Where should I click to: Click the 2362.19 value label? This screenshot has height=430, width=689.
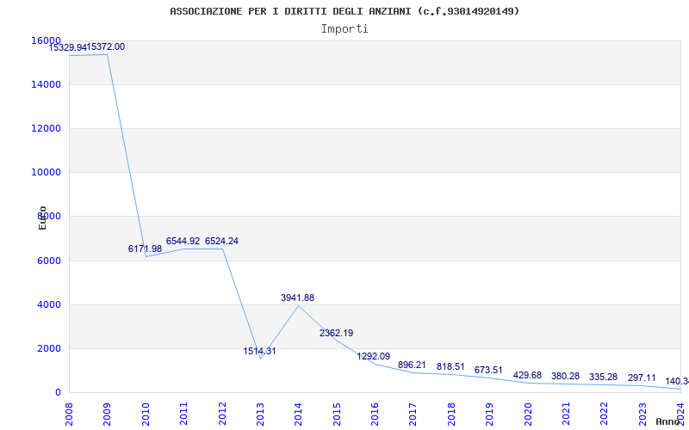coord(336,333)
